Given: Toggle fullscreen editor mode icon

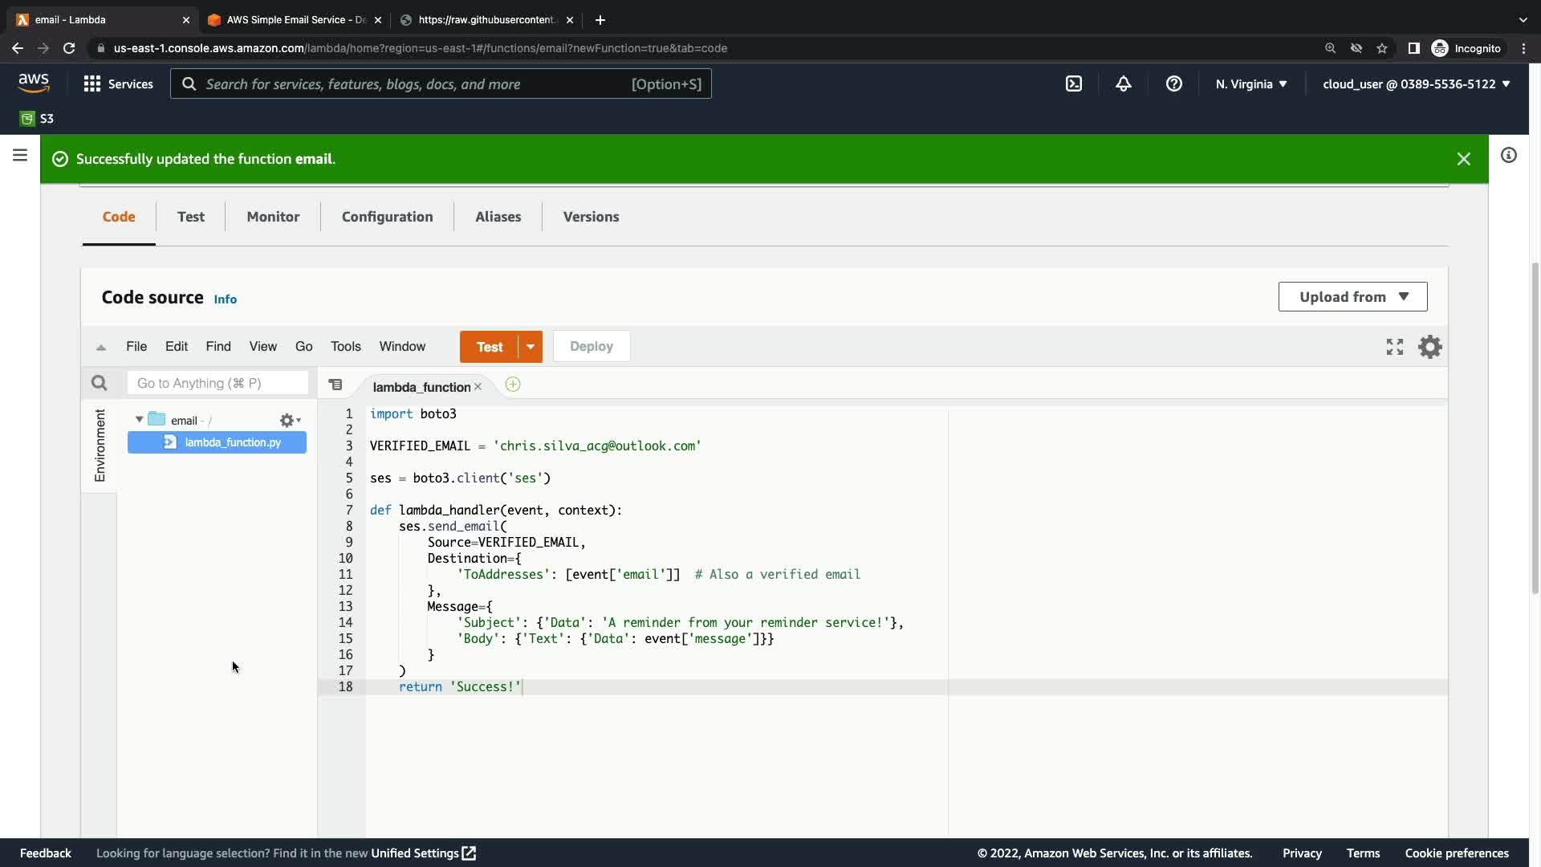Looking at the screenshot, I should (1394, 347).
